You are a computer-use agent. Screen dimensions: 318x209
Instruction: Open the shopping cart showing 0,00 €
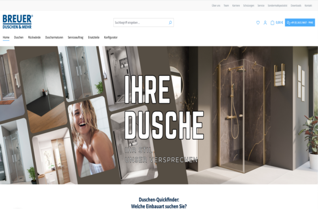[x=277, y=23]
